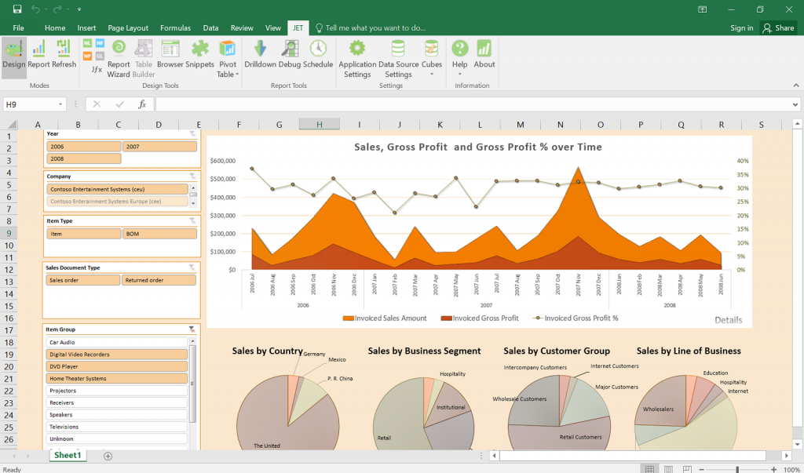The image size is (804, 473).
Task: Click the Tell me what you want search box
Action: pos(371,28)
